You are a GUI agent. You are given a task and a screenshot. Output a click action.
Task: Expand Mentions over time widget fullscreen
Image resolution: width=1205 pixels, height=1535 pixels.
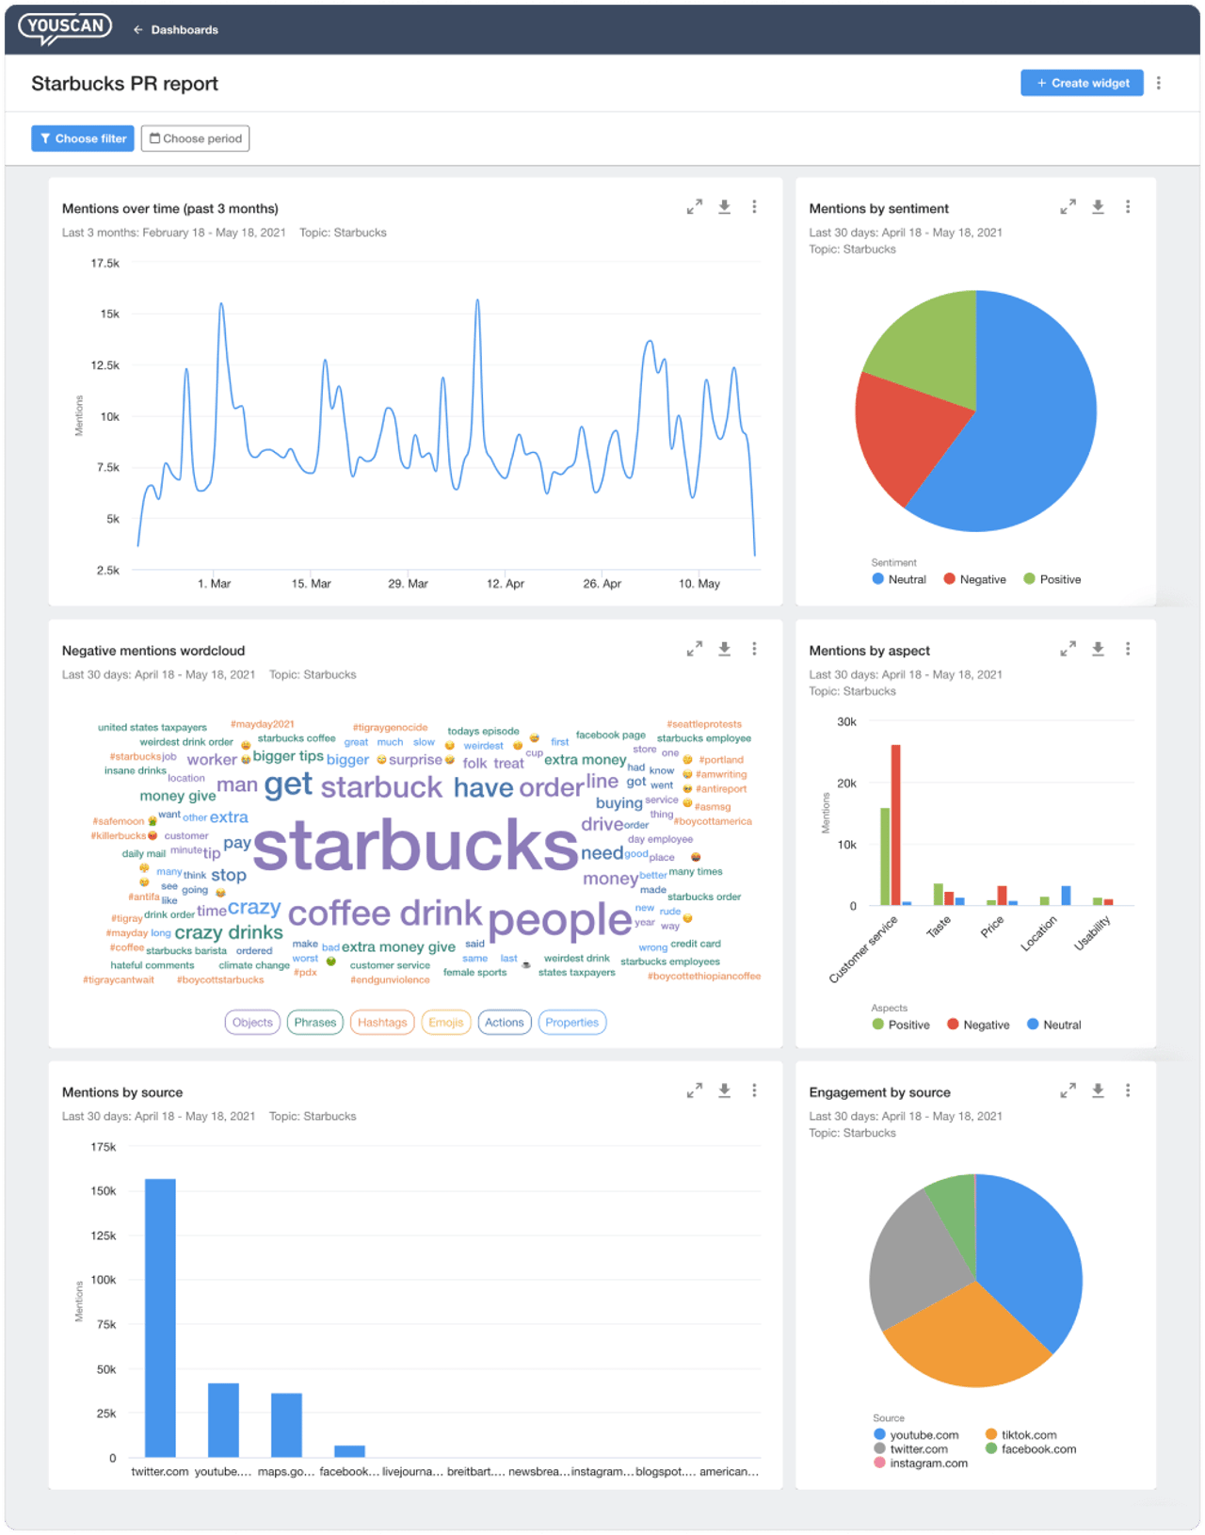click(x=695, y=207)
